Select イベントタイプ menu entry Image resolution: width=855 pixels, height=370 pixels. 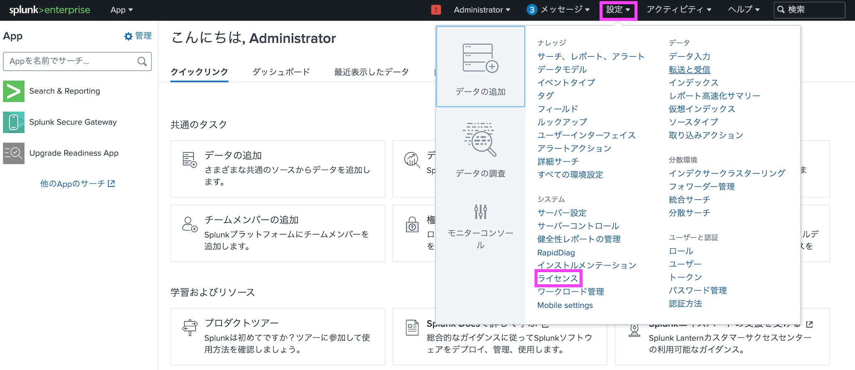coord(566,83)
